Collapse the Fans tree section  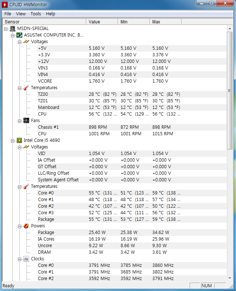[x=20, y=121]
